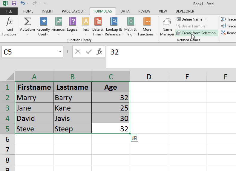Expand the Define Name dropdown arrow
Screen dimensions: 236x171
click(x=206, y=19)
